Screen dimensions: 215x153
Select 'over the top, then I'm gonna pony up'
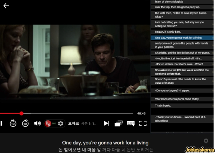pos(182,7)
